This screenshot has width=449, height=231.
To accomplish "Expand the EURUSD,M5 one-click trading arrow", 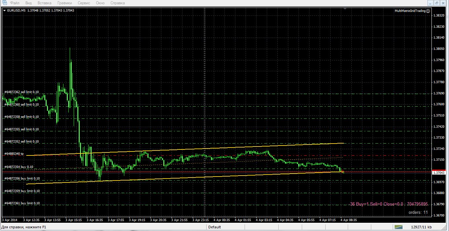I will 4,11.
